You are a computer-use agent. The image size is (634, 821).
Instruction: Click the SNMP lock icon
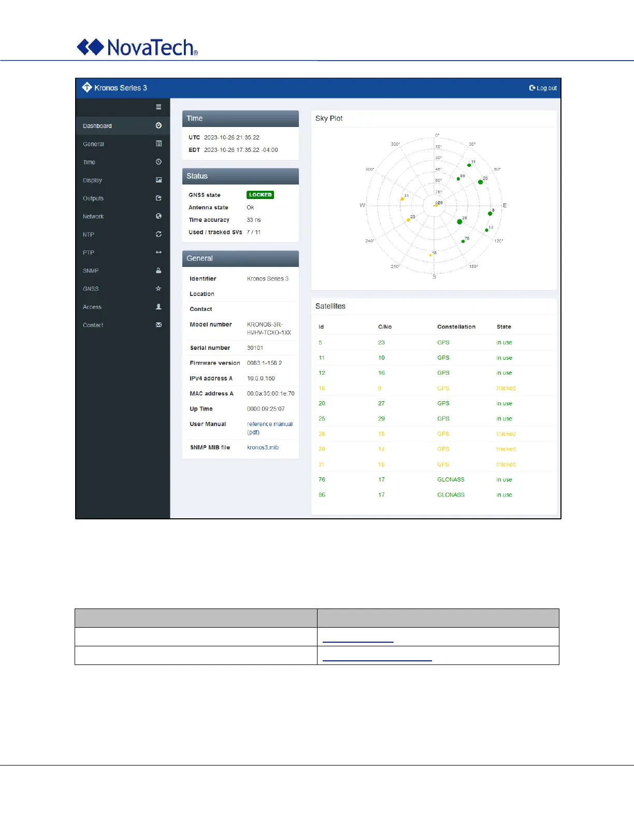(x=159, y=271)
